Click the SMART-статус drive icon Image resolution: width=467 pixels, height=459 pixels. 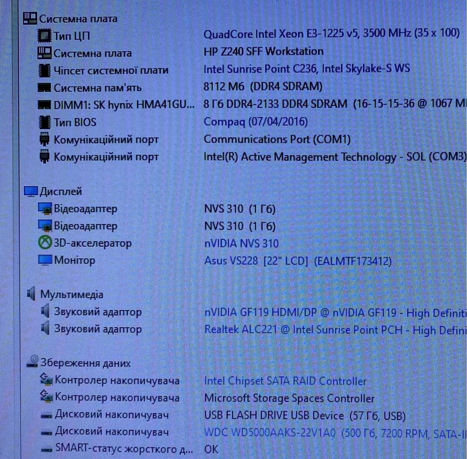coord(46,450)
